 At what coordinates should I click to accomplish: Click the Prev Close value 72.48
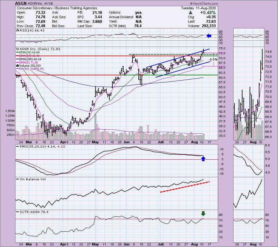pos(40,26)
